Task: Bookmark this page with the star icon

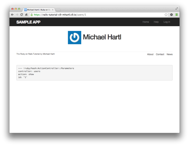Action: pyautogui.click(x=166, y=15)
